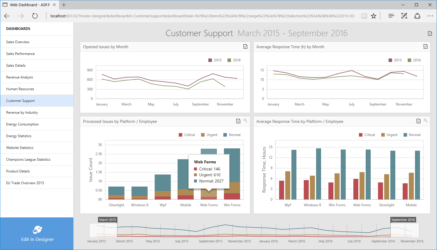Drill up in Processed Issues by Platform
Screen dimensions: 437x250
tap(245, 121)
